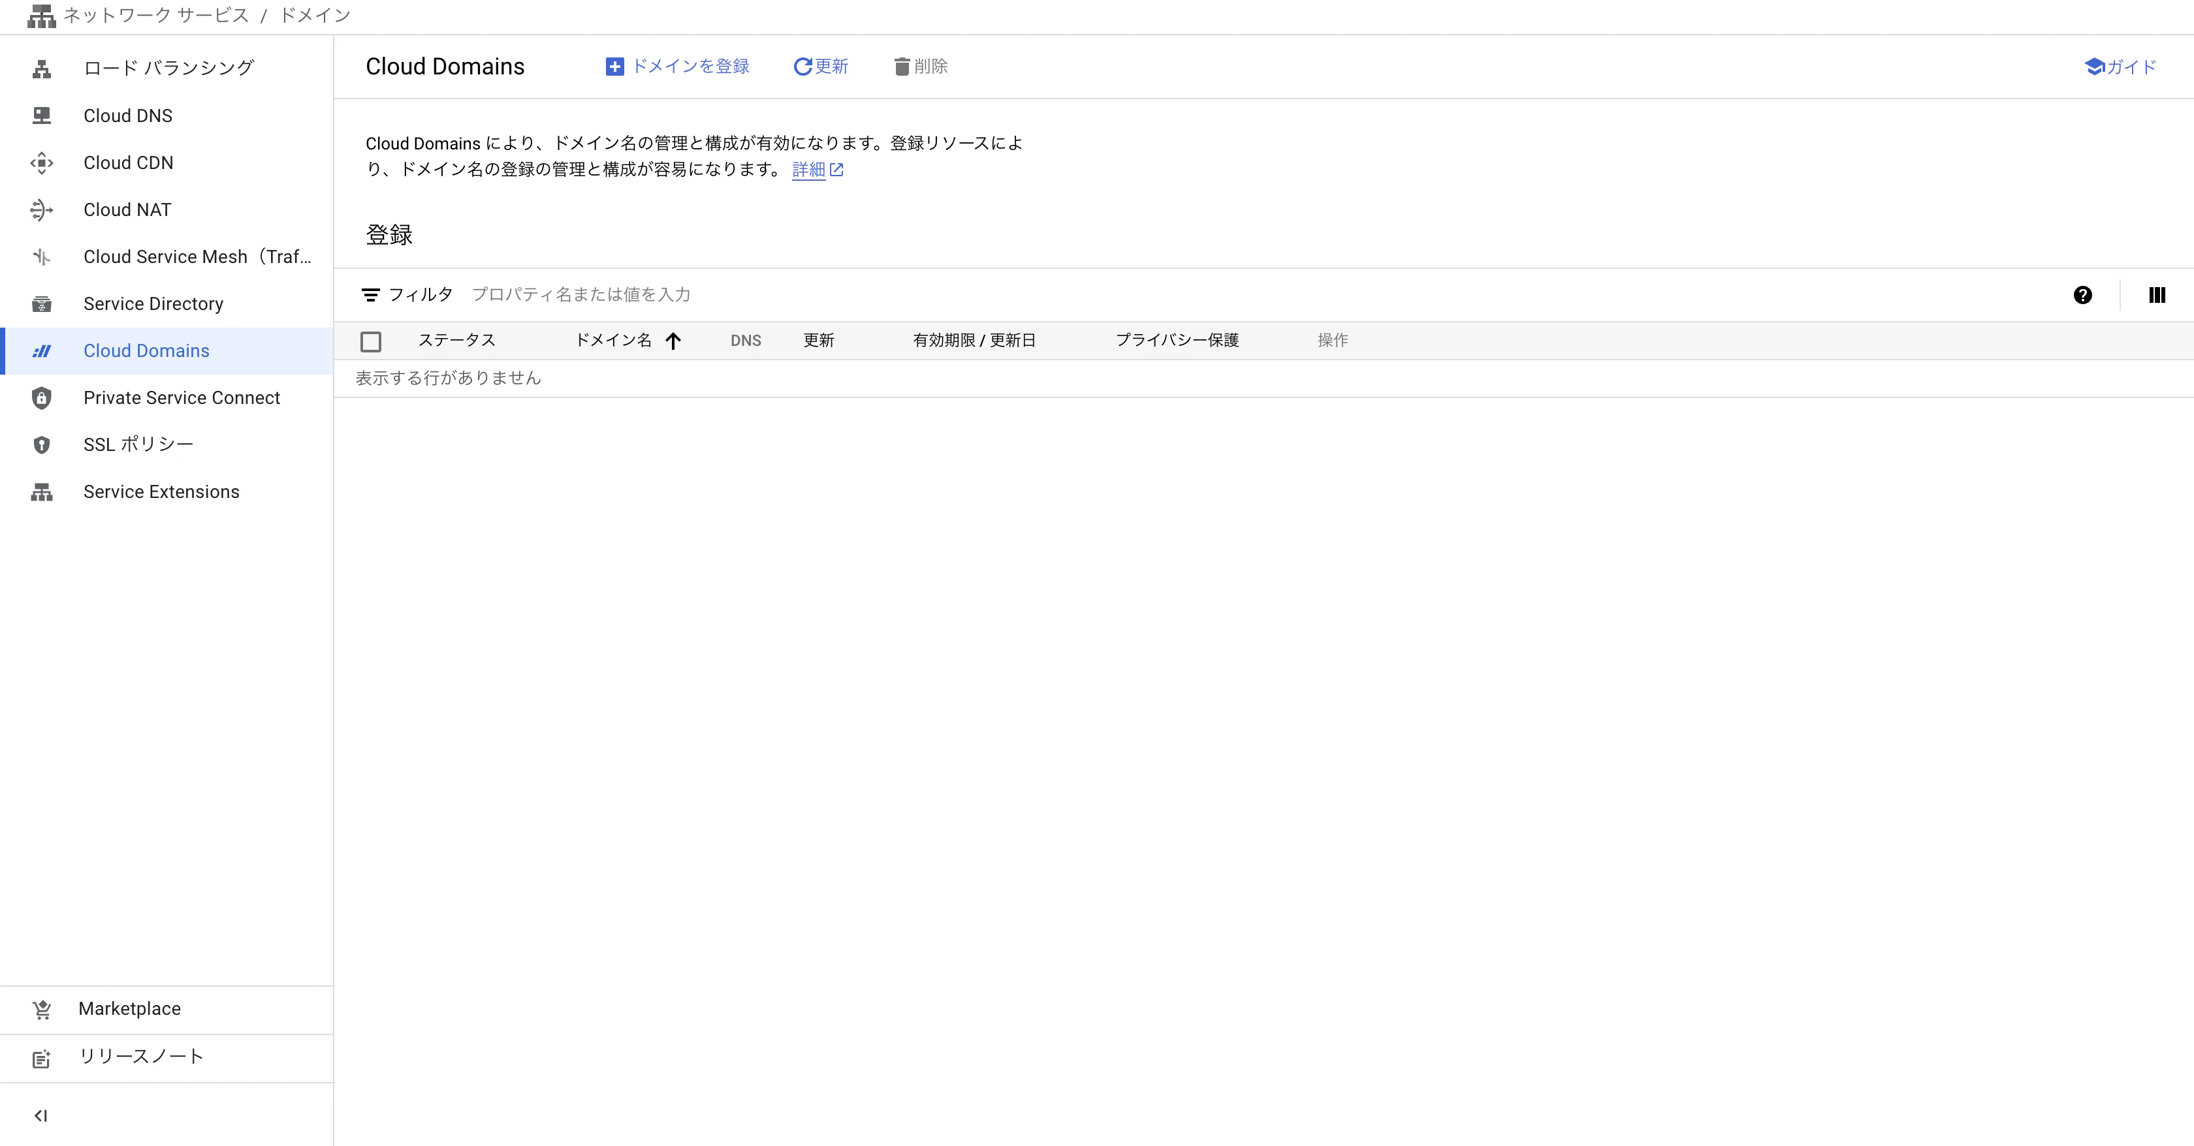
Task: Click the Cloud CDN sidebar icon
Action: pos(41,163)
